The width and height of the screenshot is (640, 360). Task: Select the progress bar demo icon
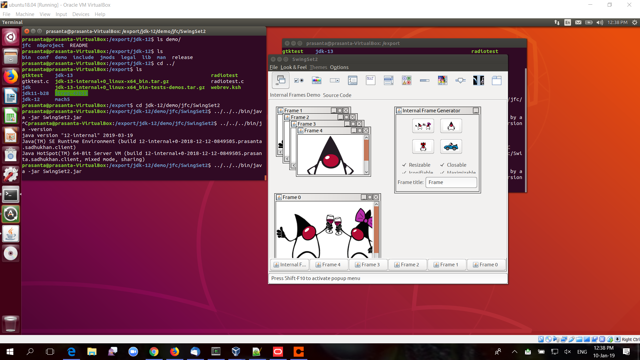424,80
